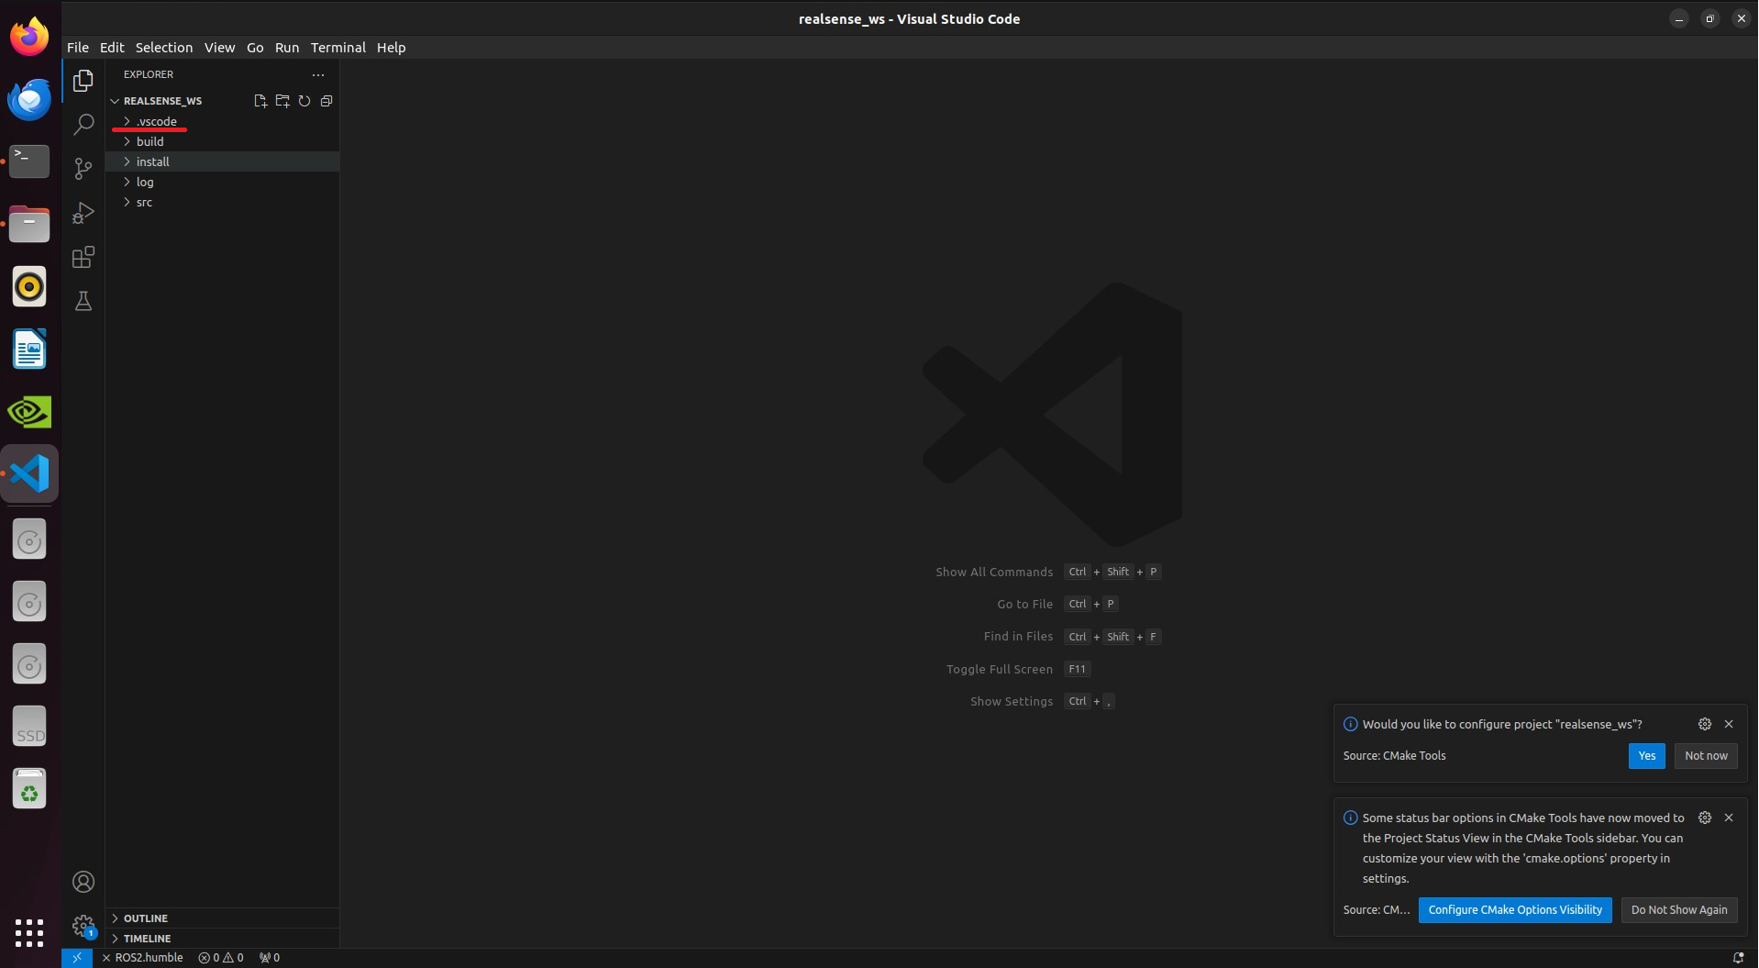This screenshot has height=968, width=1759.
Task: Open the Testing flask view
Action: [x=83, y=301]
